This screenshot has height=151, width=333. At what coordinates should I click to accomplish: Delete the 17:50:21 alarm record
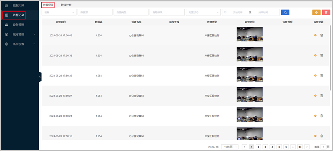coord(321,116)
